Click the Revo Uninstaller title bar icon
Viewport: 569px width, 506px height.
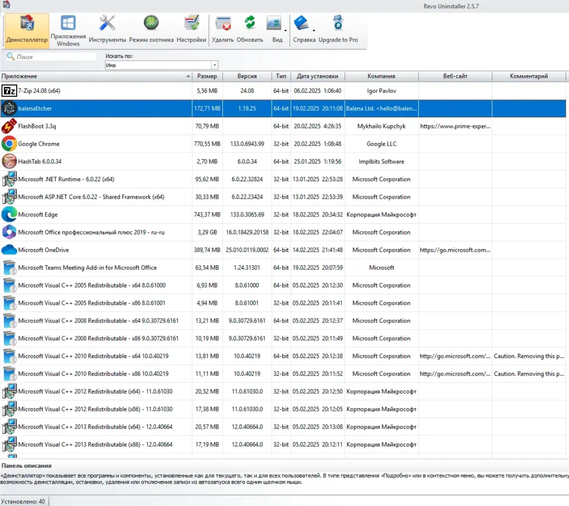(6, 4)
